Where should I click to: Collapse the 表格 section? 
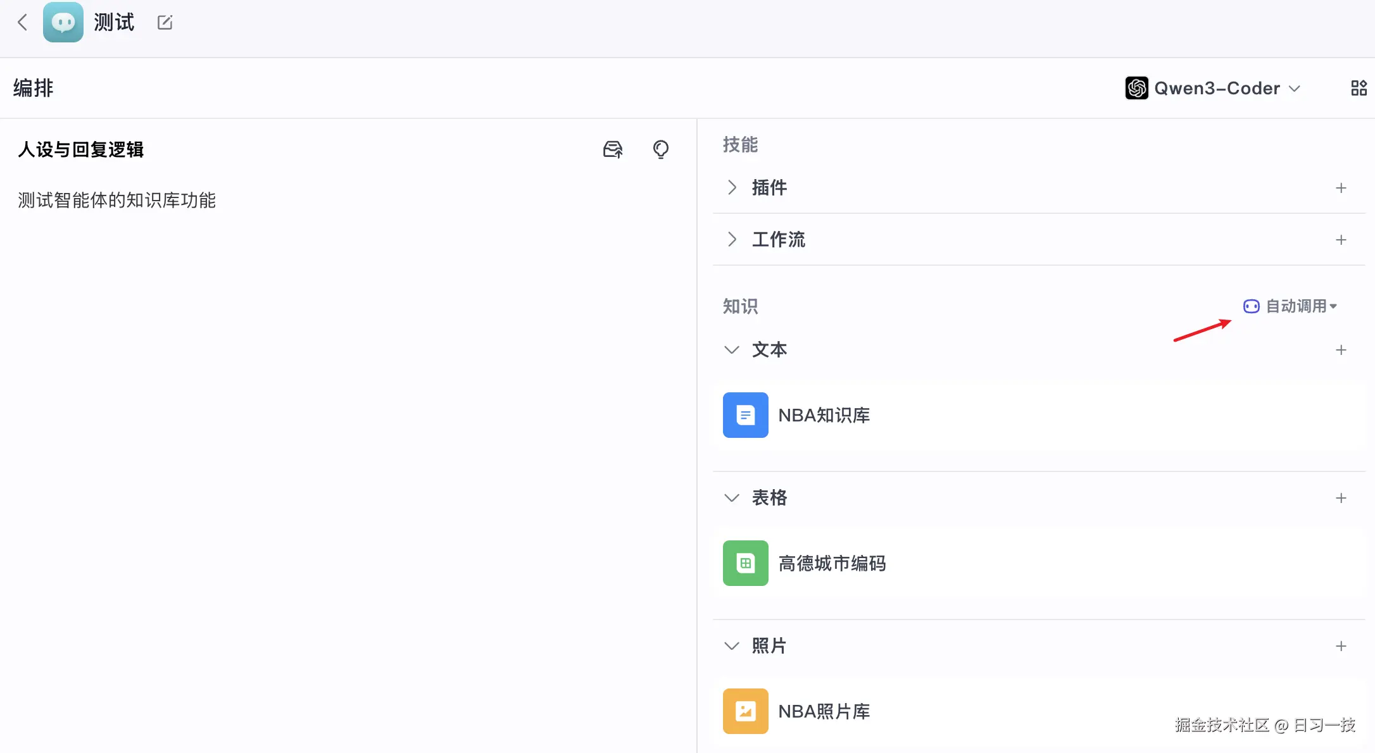click(732, 498)
